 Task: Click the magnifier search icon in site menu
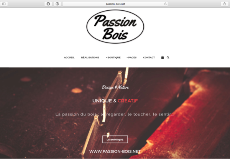[x=168, y=58]
